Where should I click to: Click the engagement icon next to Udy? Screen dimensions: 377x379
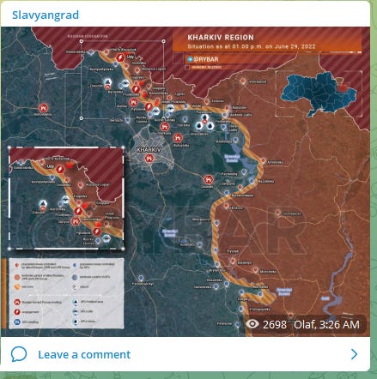pos(120,57)
